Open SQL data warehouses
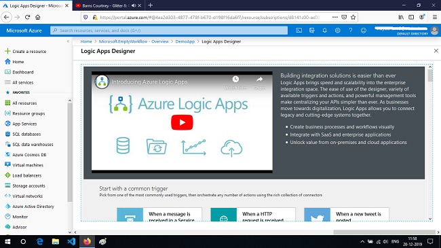The width and height of the screenshot is (441, 248). [29, 145]
